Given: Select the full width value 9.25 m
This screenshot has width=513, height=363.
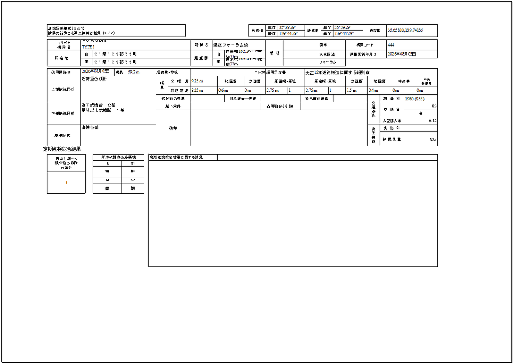Looking at the screenshot, I should (198, 80).
